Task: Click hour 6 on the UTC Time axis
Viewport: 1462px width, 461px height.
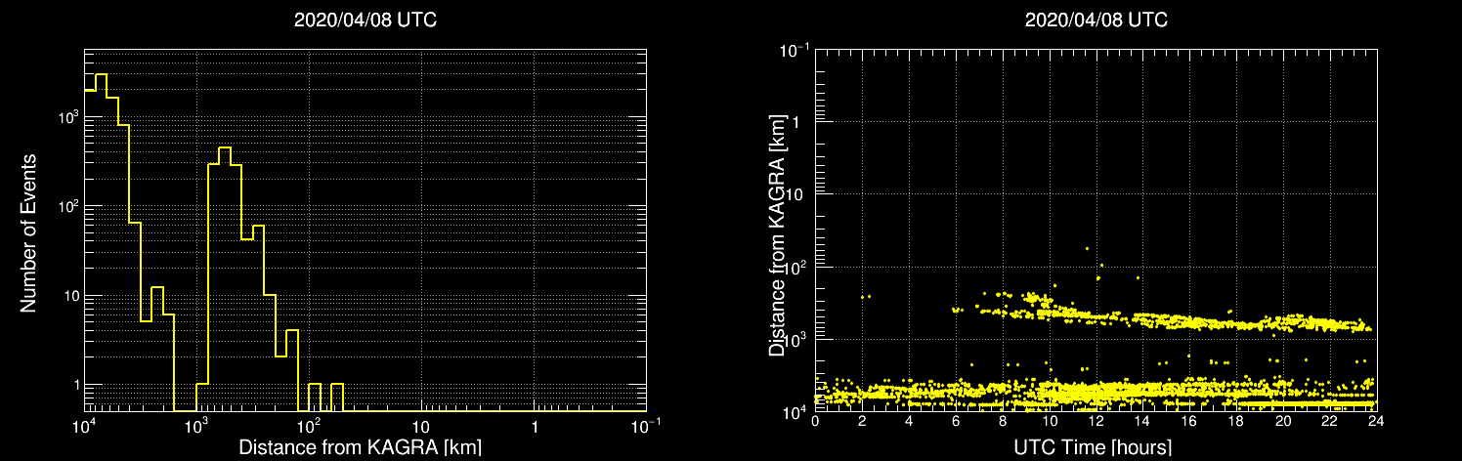Action: point(955,421)
